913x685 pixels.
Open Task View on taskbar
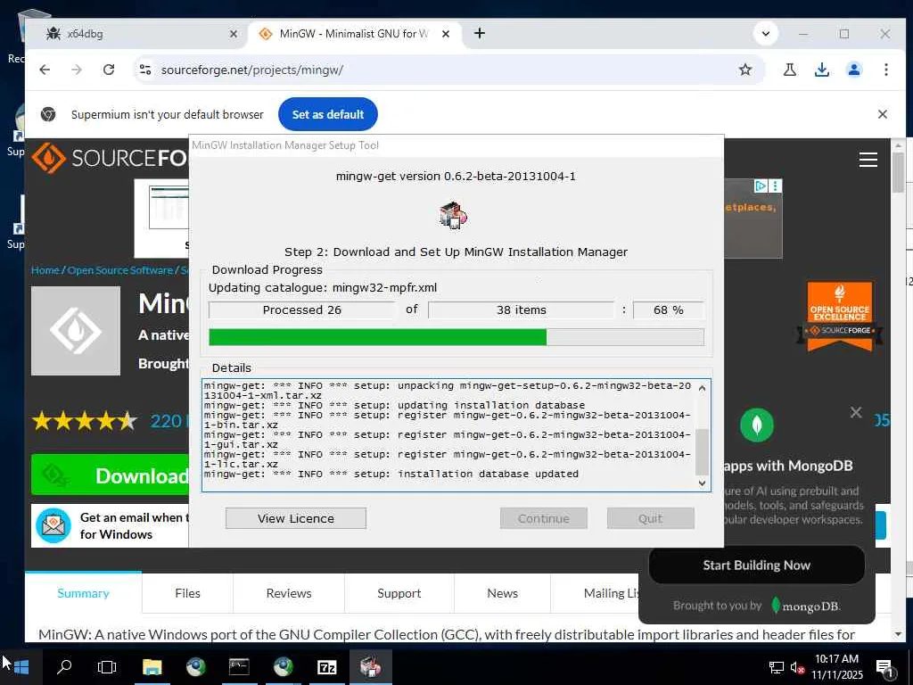click(x=107, y=667)
